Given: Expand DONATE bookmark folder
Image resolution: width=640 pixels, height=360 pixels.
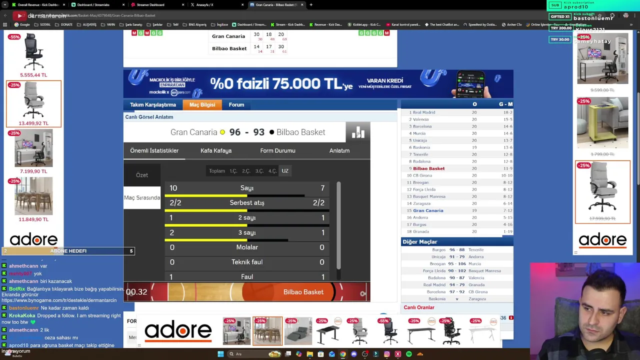Looking at the screenshot, I should point(64,24).
